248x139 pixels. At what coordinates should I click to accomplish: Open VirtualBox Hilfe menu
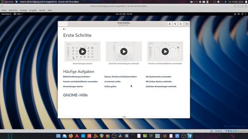(50, 10)
